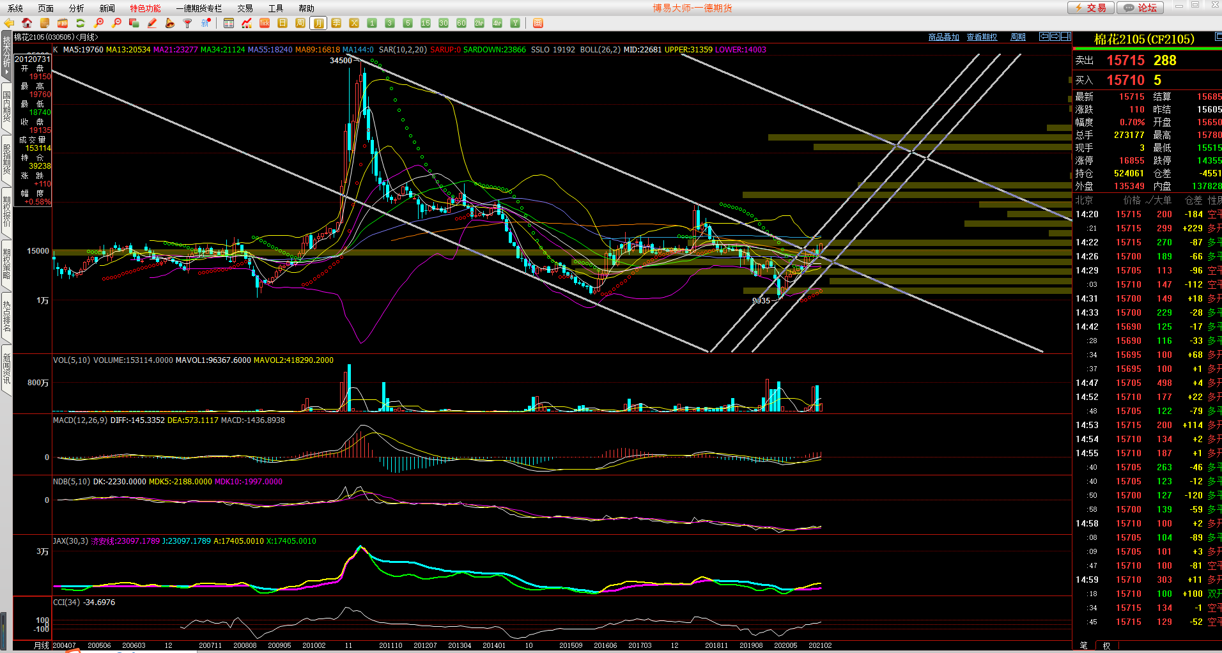Open the 周期 period link
Screen dimensions: 1222x653
click(1018, 37)
